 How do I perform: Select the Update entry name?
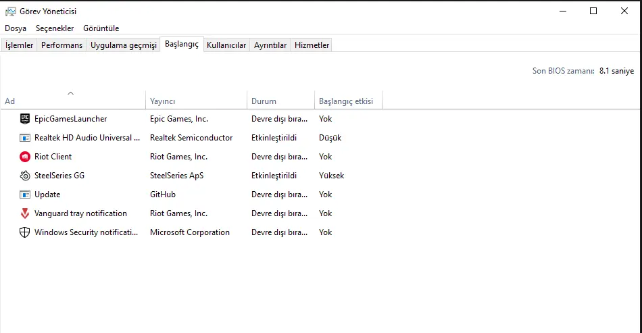point(47,195)
